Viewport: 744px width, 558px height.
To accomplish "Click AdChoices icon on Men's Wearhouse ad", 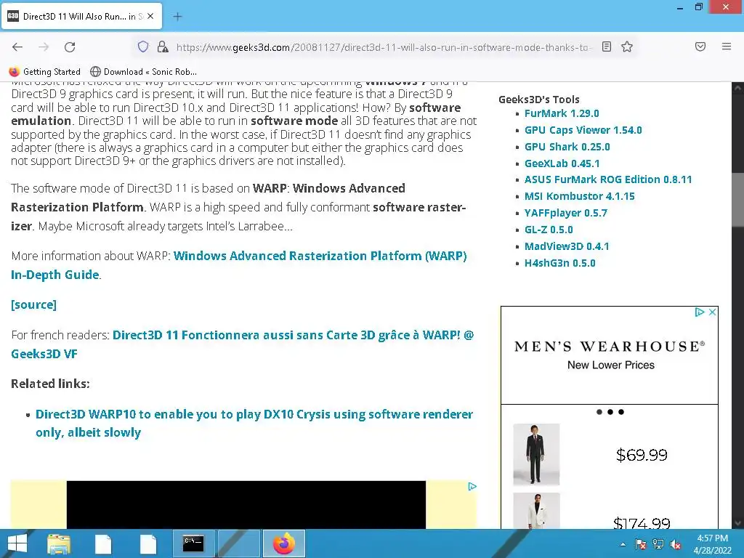I will tap(699, 312).
